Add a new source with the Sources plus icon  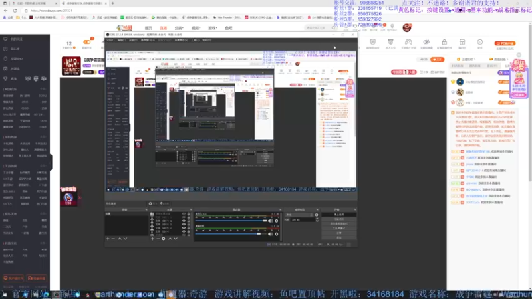(x=152, y=239)
